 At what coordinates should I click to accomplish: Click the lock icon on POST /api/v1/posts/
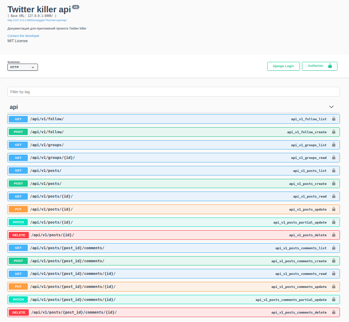point(334,183)
